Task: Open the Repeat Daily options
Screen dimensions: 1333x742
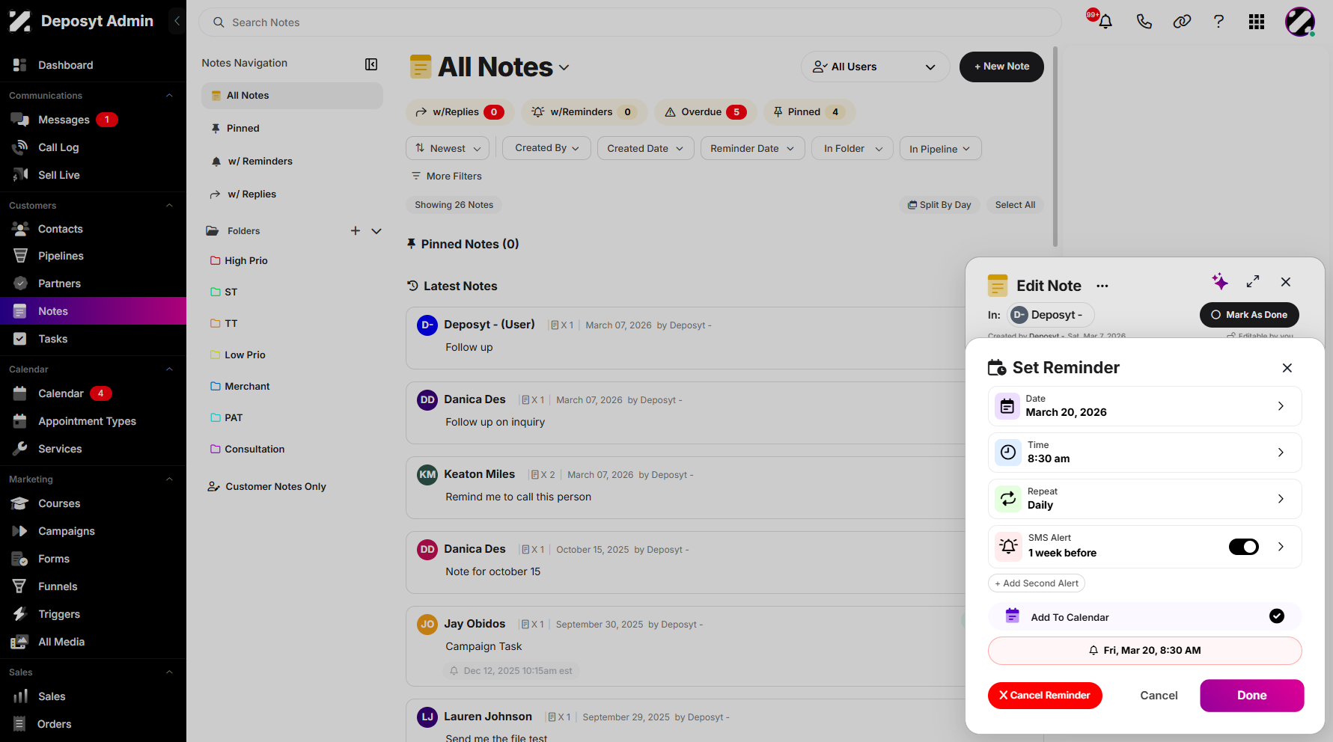Action: click(1144, 499)
